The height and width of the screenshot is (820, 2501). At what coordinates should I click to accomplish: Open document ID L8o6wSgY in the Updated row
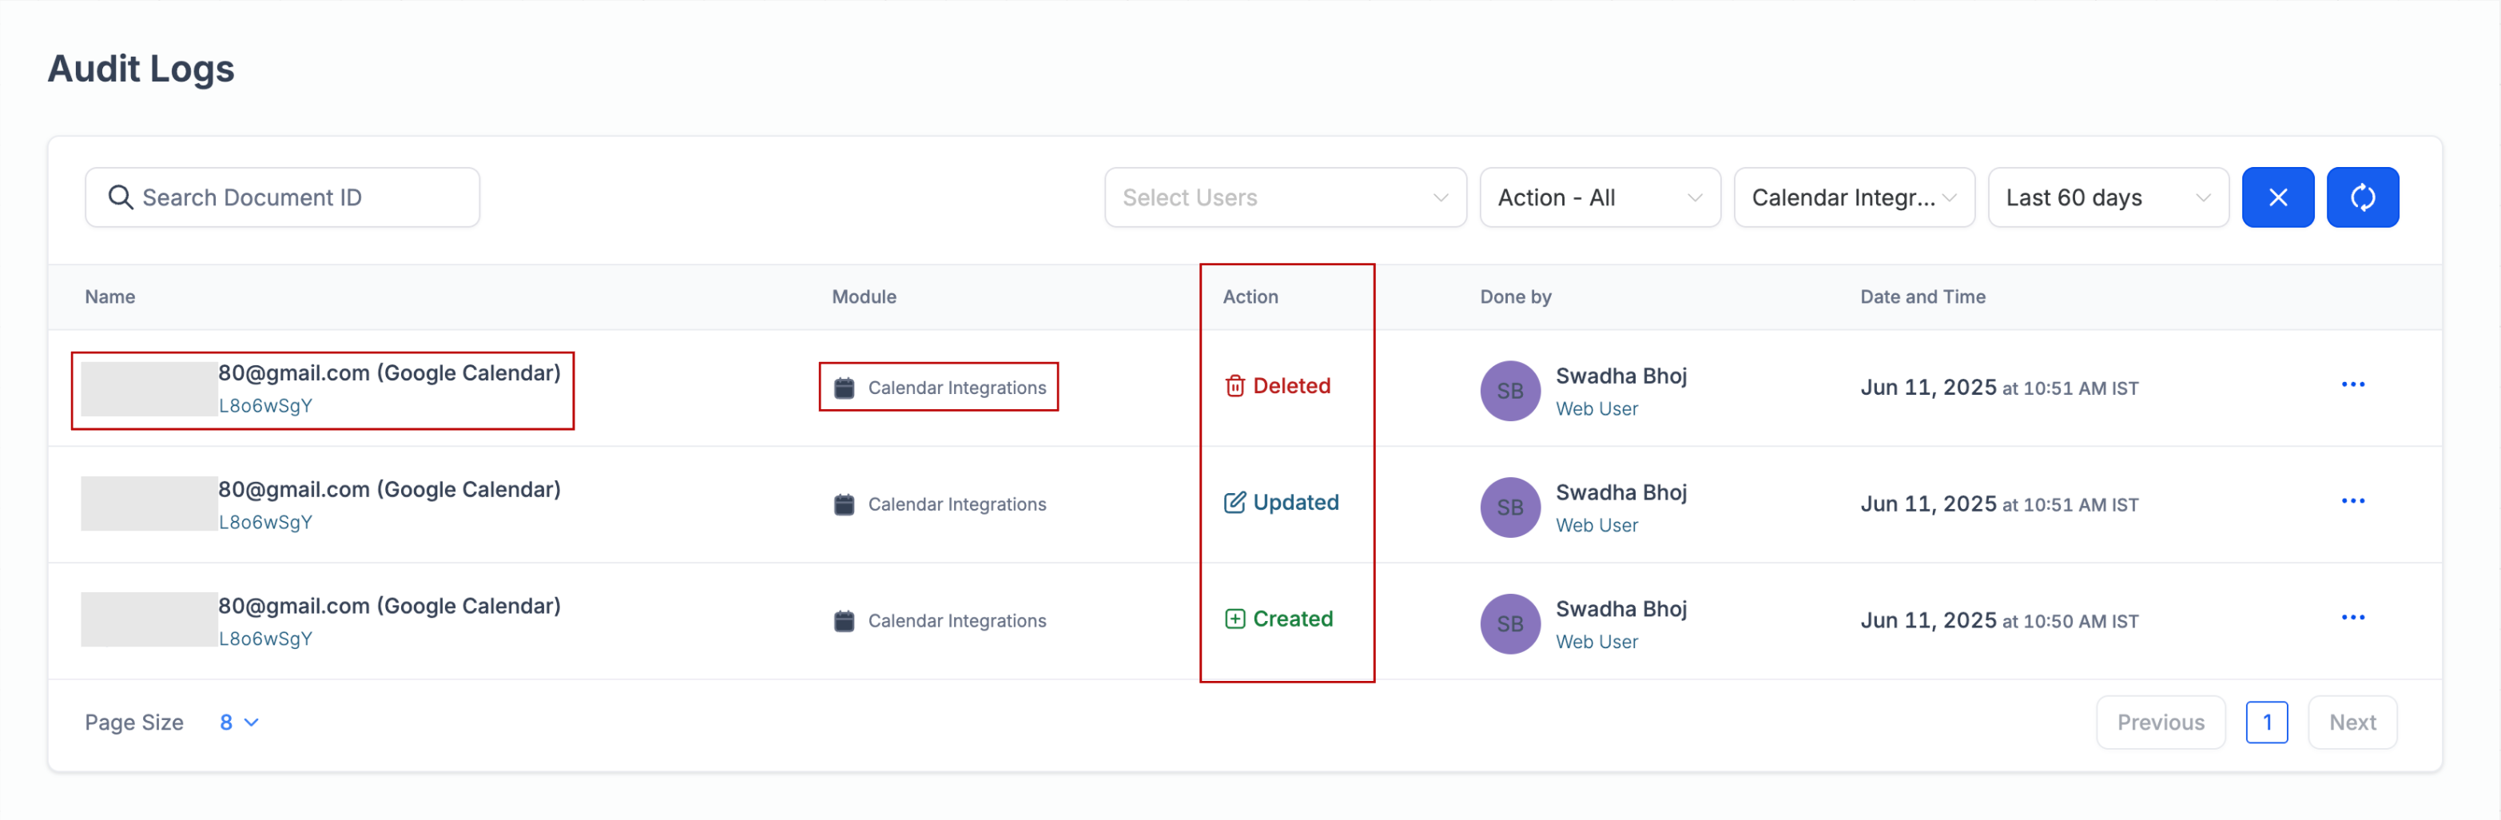click(265, 522)
